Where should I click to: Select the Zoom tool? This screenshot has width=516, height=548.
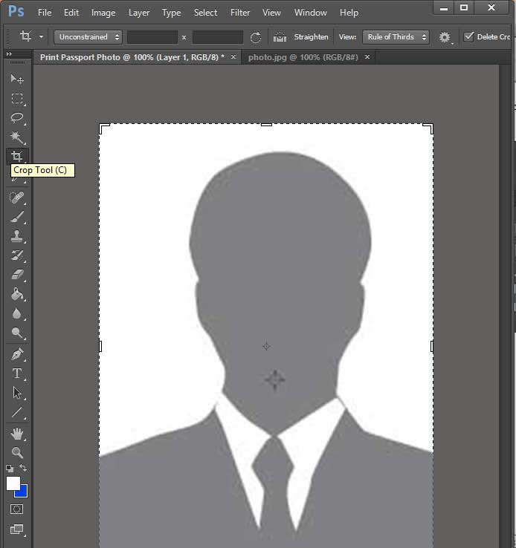[17, 453]
